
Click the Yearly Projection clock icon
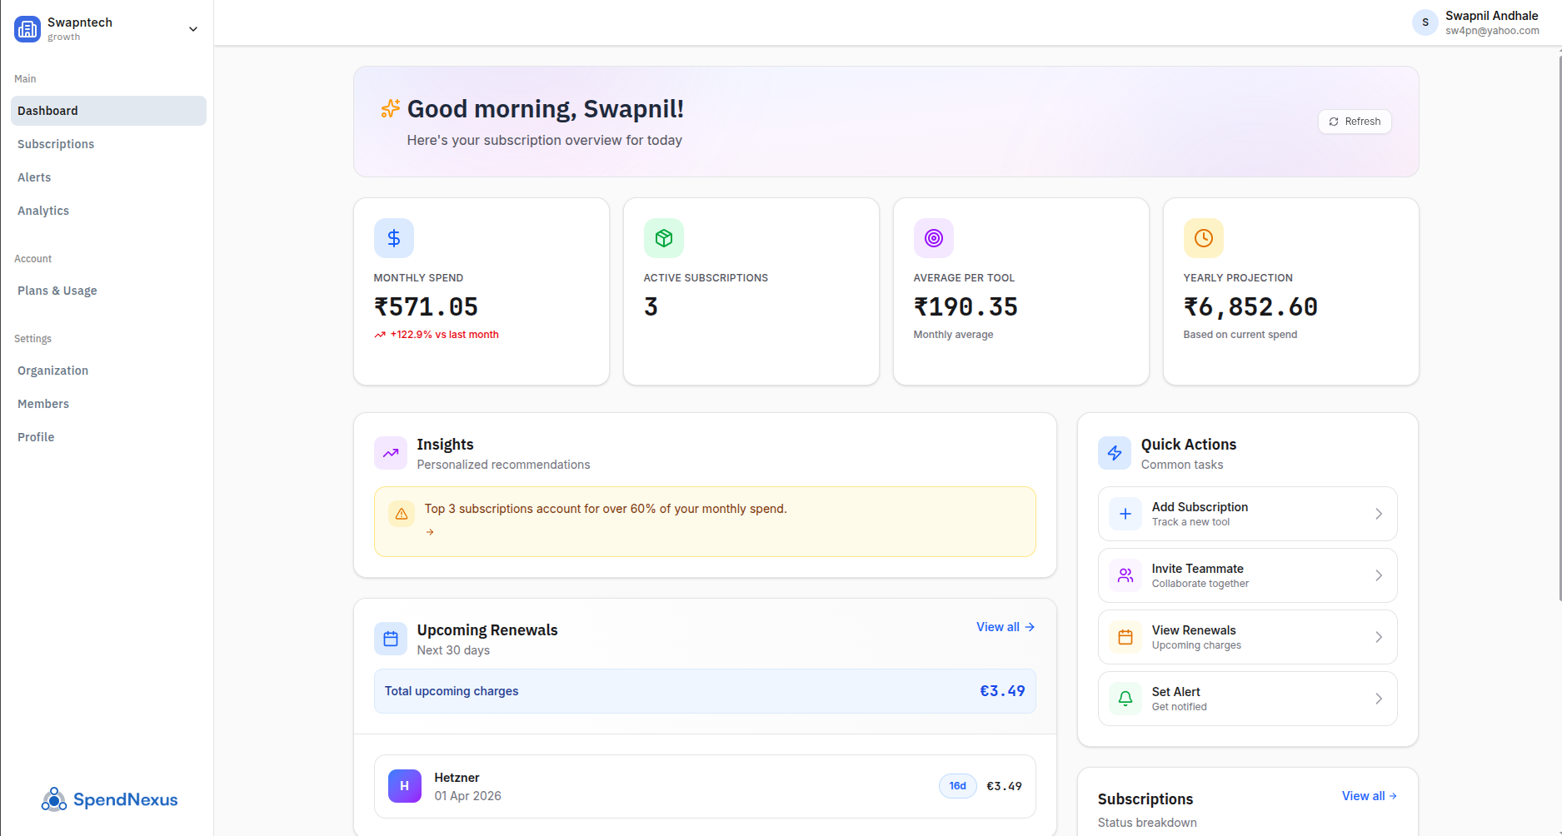[x=1203, y=238]
